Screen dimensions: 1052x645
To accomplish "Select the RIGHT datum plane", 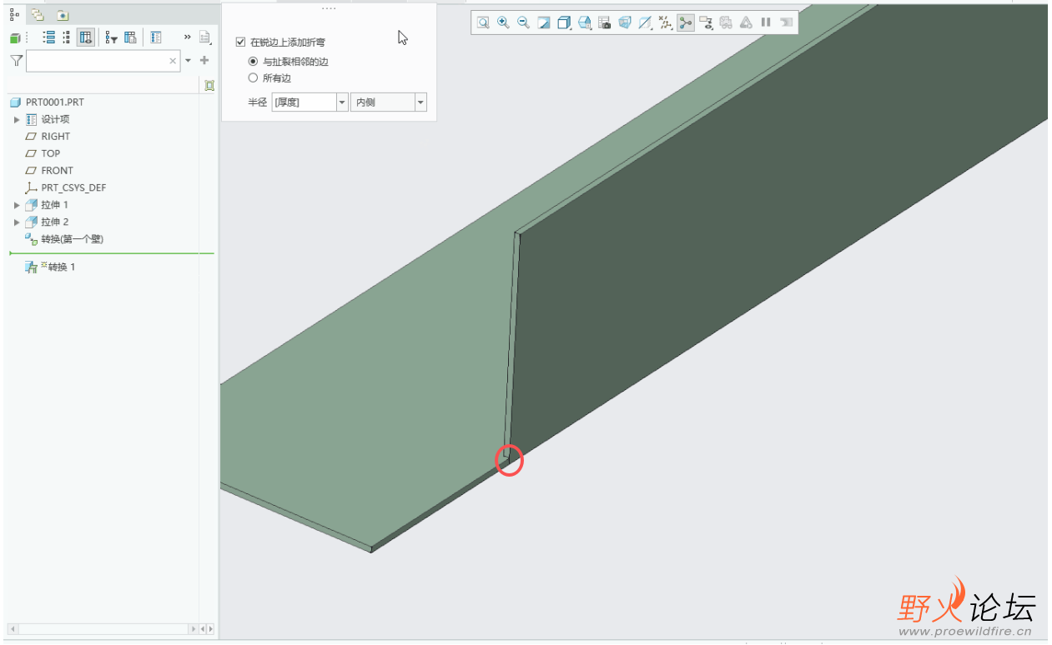I will pos(56,137).
